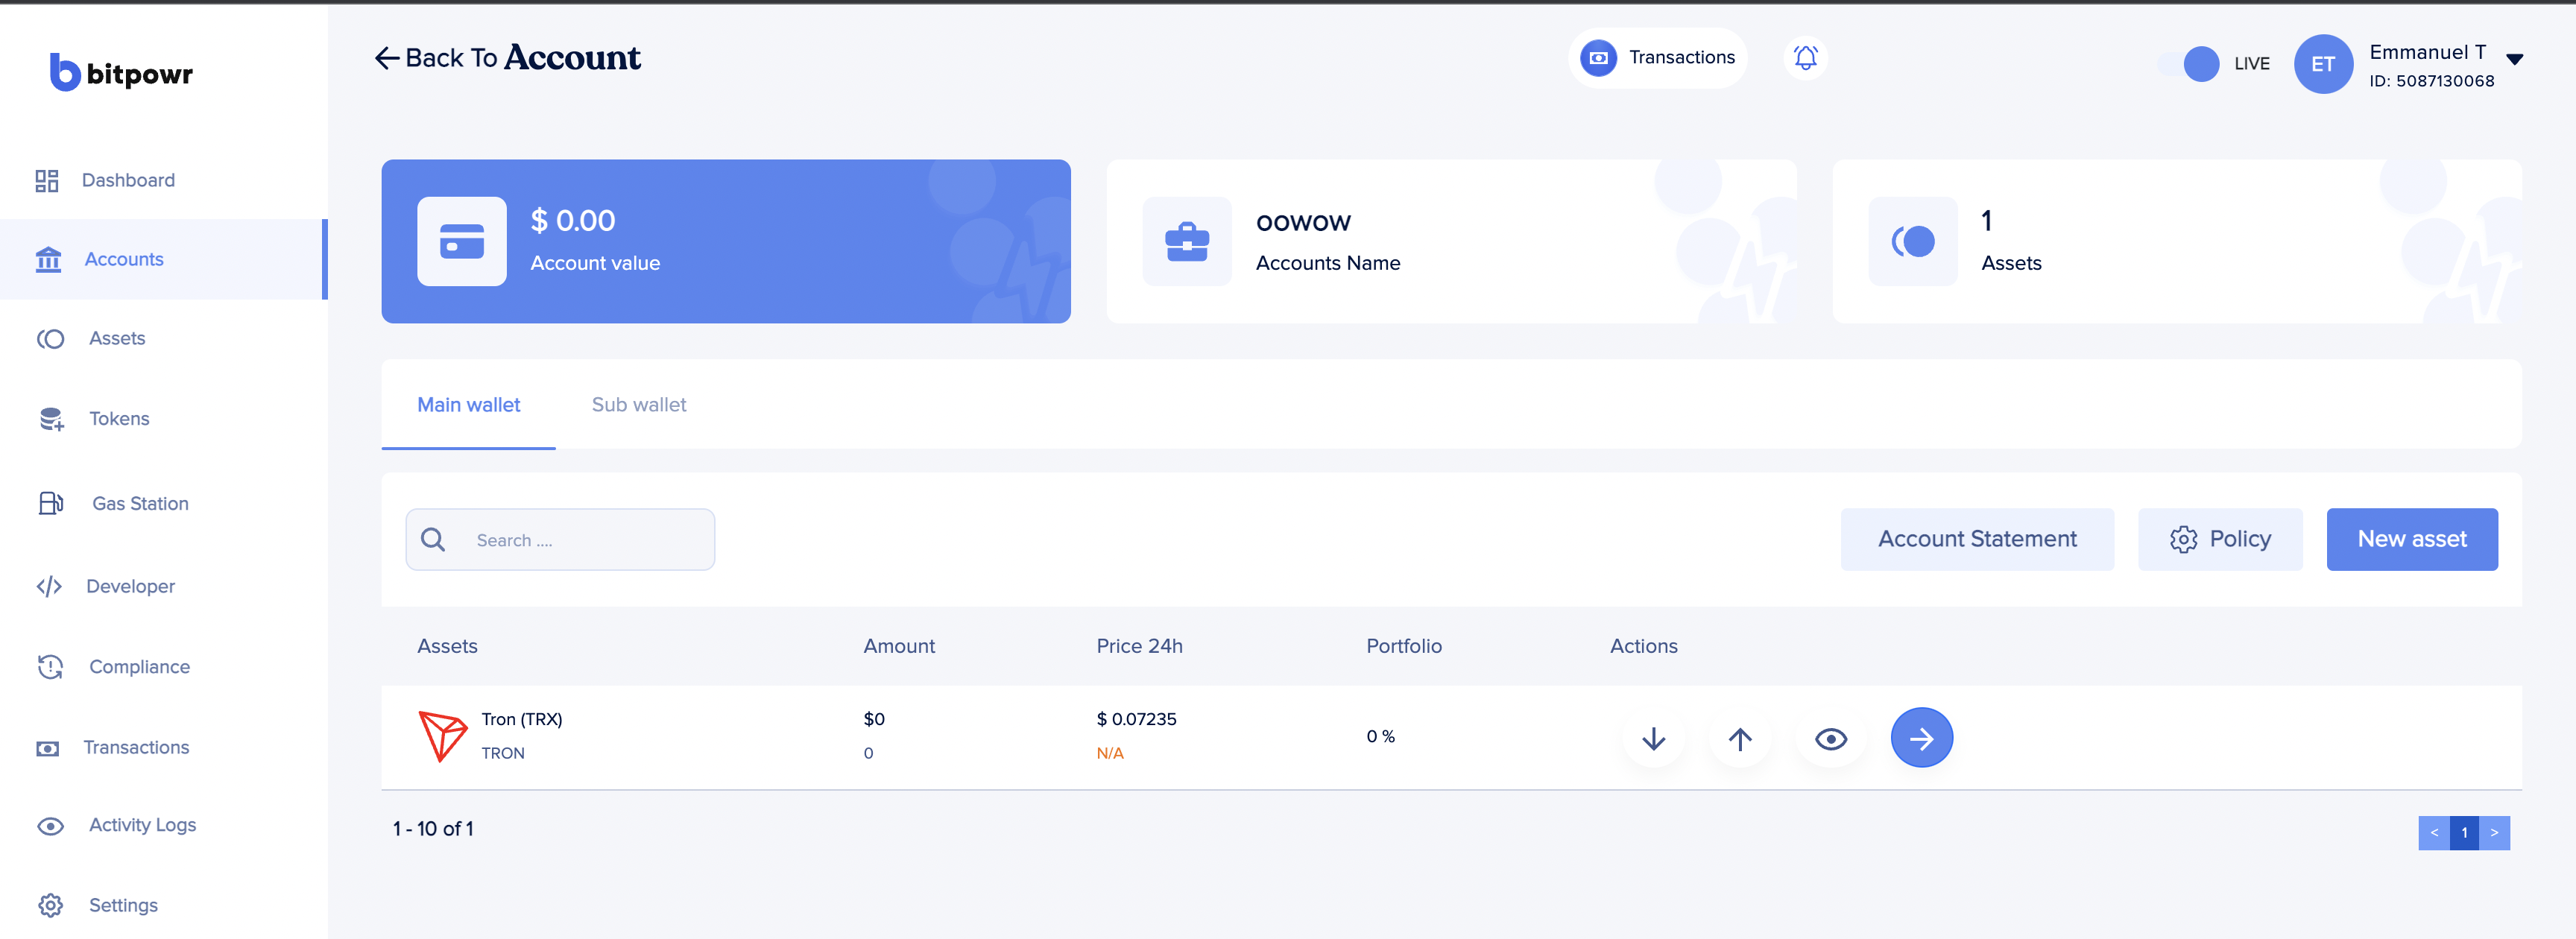Click the Tokens sidebar icon

[x=50, y=419]
